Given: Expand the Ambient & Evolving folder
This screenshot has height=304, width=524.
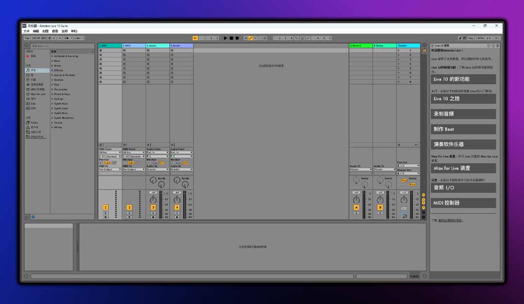Looking at the screenshot, I should click(x=52, y=56).
